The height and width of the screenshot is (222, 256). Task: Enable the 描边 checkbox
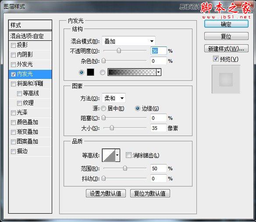pyautogui.click(x=13, y=152)
